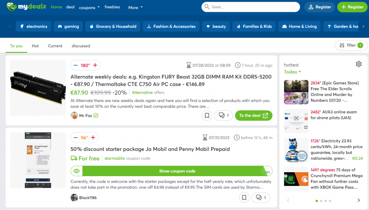Open Elder Scrolls Online deal thumbnail
This screenshot has width=369, height=210.
(296, 92)
